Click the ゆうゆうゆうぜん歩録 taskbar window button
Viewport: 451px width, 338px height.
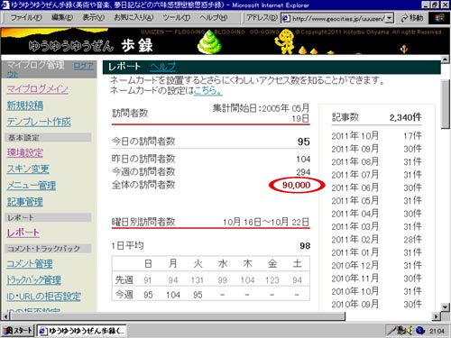(81, 331)
